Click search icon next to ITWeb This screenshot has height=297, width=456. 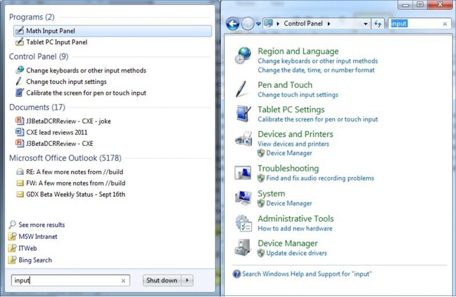12,248
